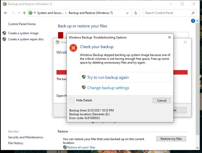Screen dimensions: 202x153
Task: Click the Back up or restore your files heading
Action: [82, 26]
